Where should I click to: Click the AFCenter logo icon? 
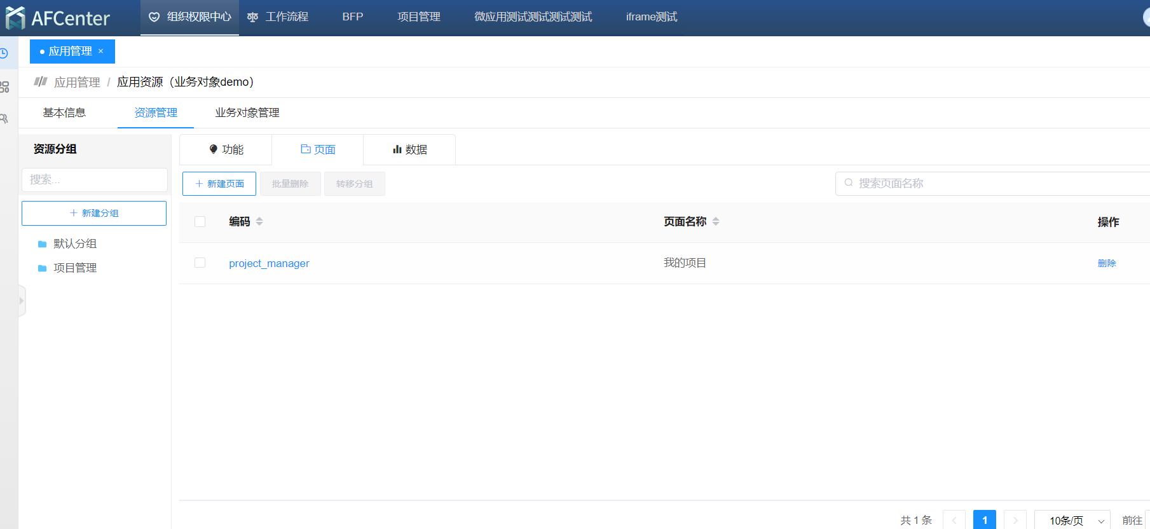click(15, 18)
